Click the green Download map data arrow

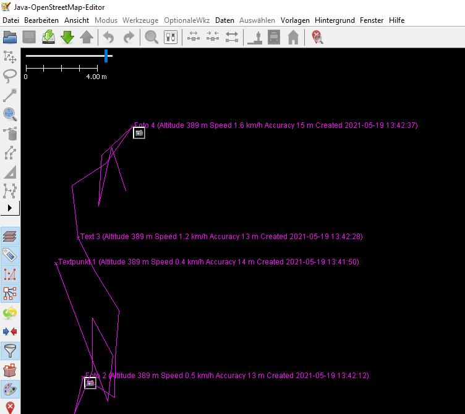(x=67, y=38)
